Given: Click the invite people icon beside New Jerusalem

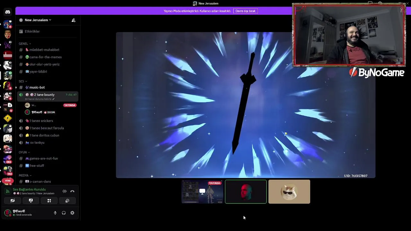Looking at the screenshot, I should pyautogui.click(x=74, y=20).
